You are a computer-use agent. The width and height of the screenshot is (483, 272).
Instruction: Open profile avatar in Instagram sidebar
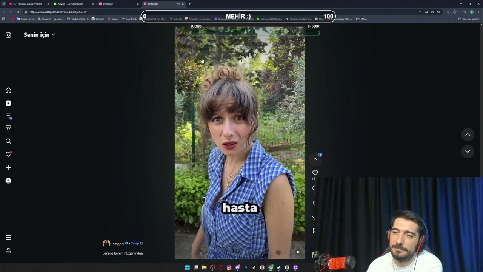coord(8,181)
